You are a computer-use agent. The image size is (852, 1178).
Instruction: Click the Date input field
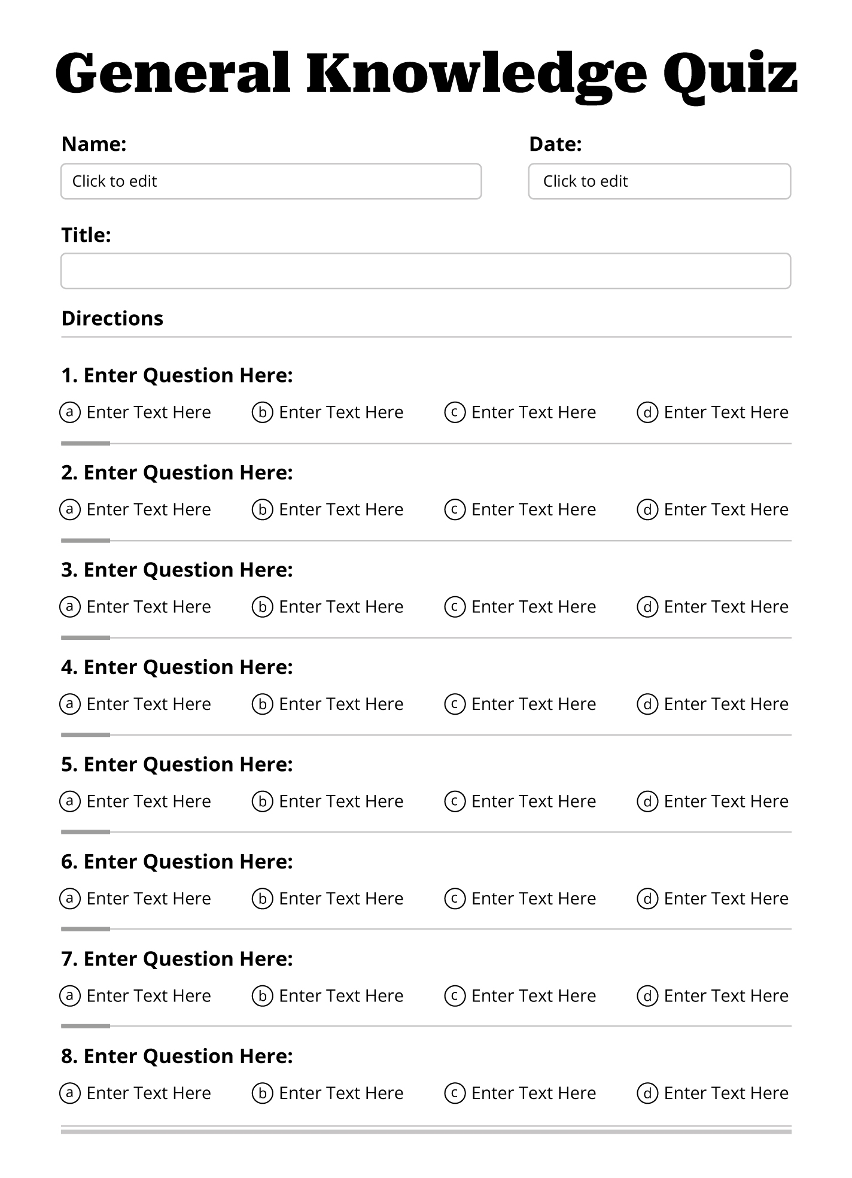point(659,181)
